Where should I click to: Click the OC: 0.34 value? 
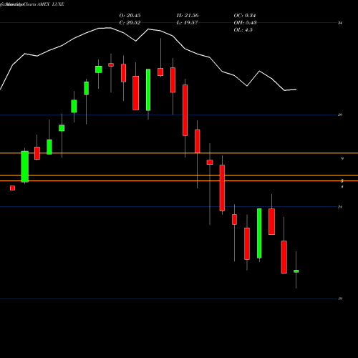pos(245,16)
